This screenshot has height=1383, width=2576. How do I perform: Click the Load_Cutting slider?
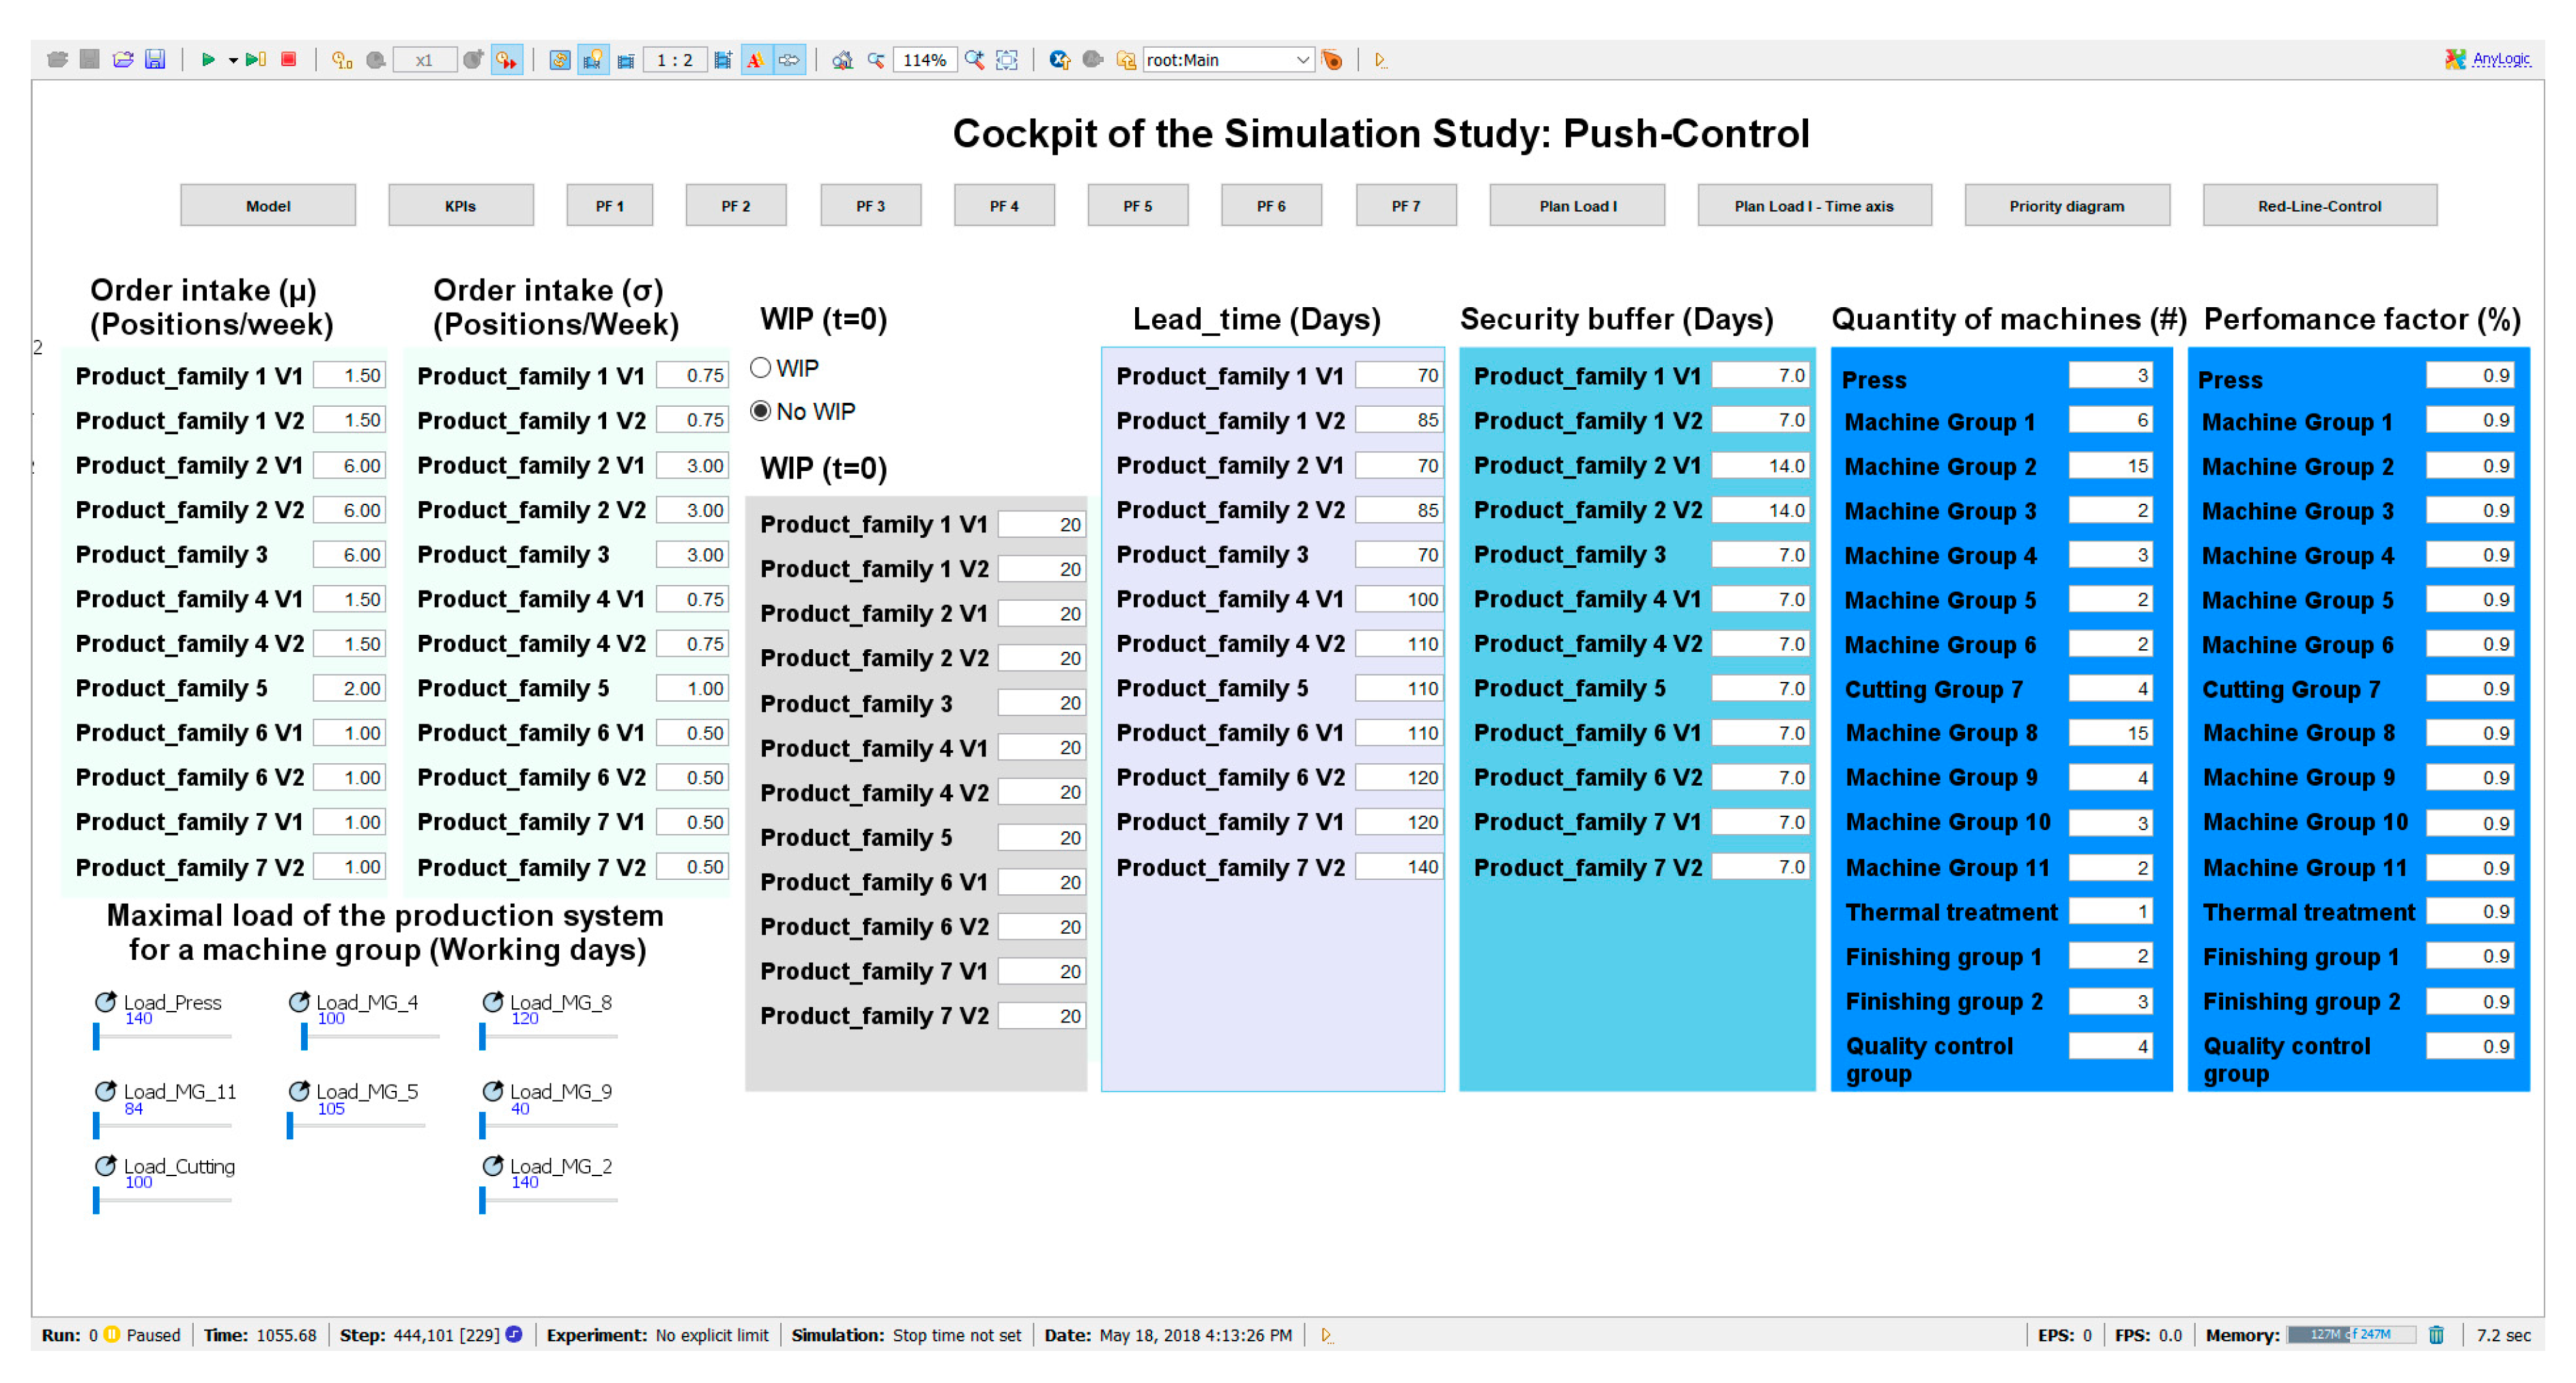click(162, 1199)
